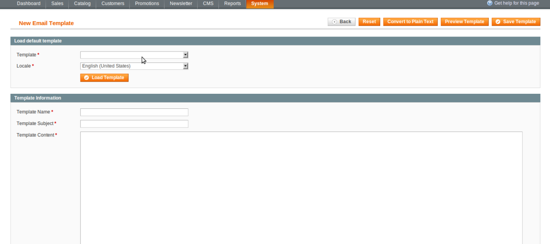Open the Template dropdown list
The height and width of the screenshot is (244, 550).
click(x=134, y=55)
